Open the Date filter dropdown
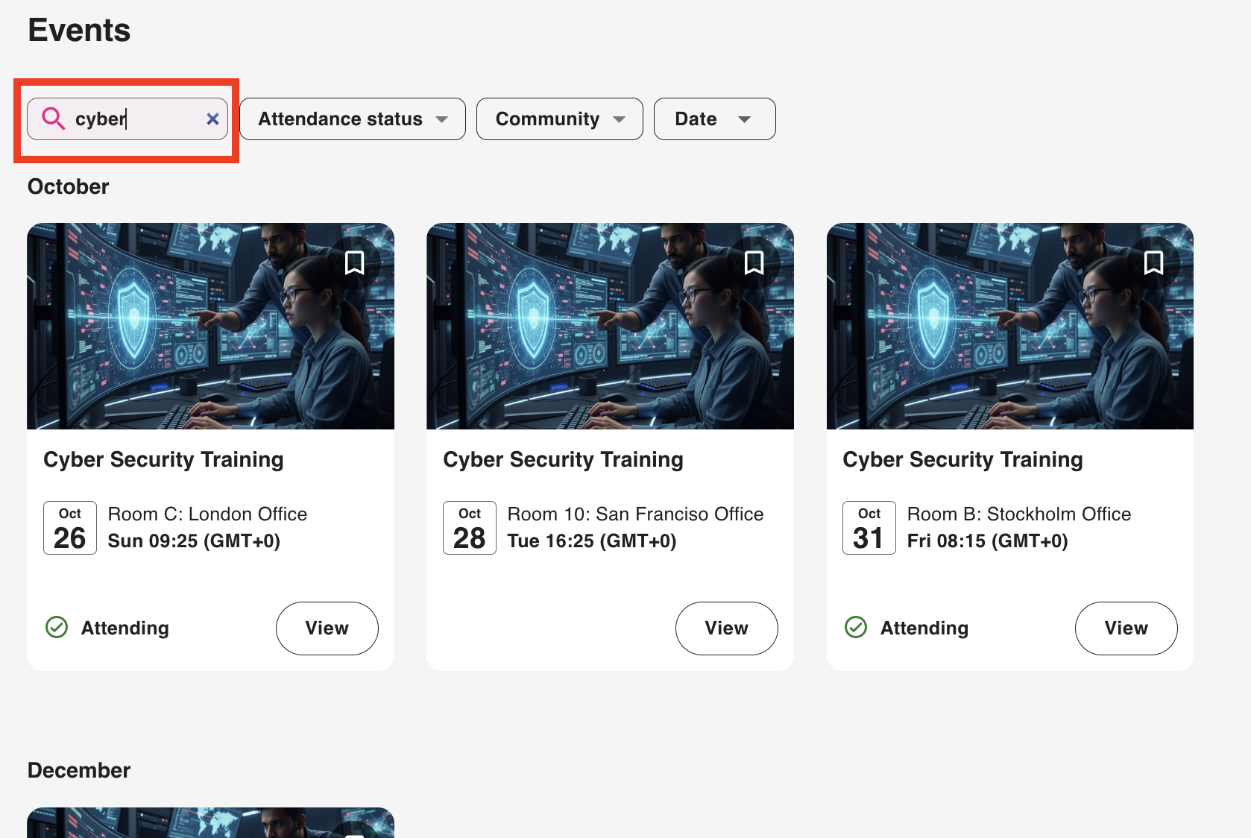 pyautogui.click(x=713, y=119)
